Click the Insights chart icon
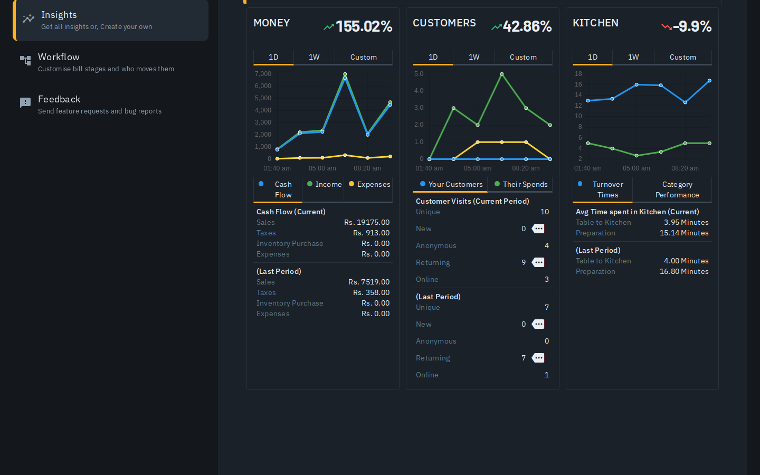 28,19
